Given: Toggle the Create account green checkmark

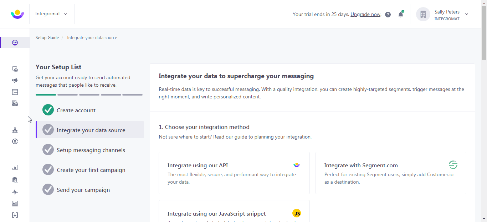Looking at the screenshot, I should 48,110.
